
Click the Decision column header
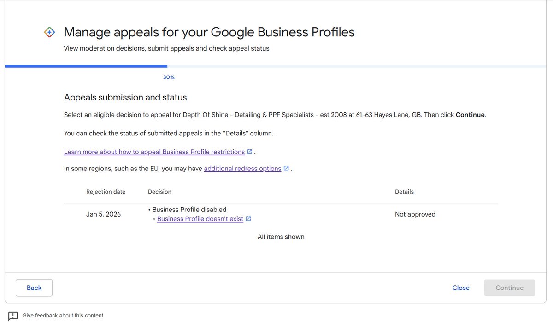[x=159, y=192]
